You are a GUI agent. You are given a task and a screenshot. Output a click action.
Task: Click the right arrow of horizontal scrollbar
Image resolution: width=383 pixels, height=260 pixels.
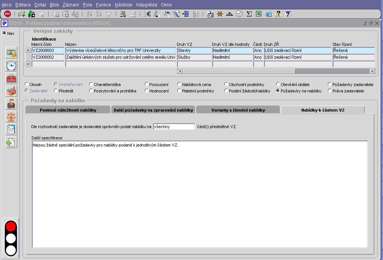click(x=372, y=71)
